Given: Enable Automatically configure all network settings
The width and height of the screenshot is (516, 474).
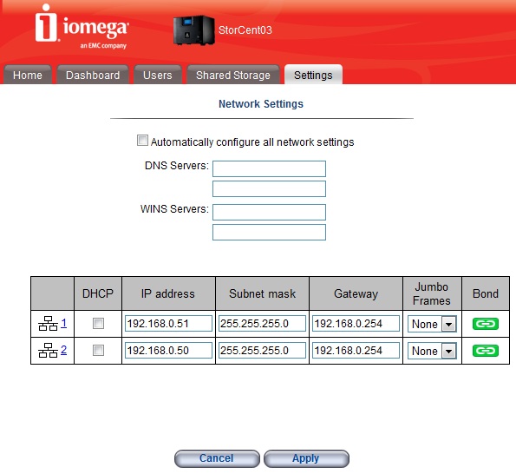Looking at the screenshot, I should [x=142, y=141].
